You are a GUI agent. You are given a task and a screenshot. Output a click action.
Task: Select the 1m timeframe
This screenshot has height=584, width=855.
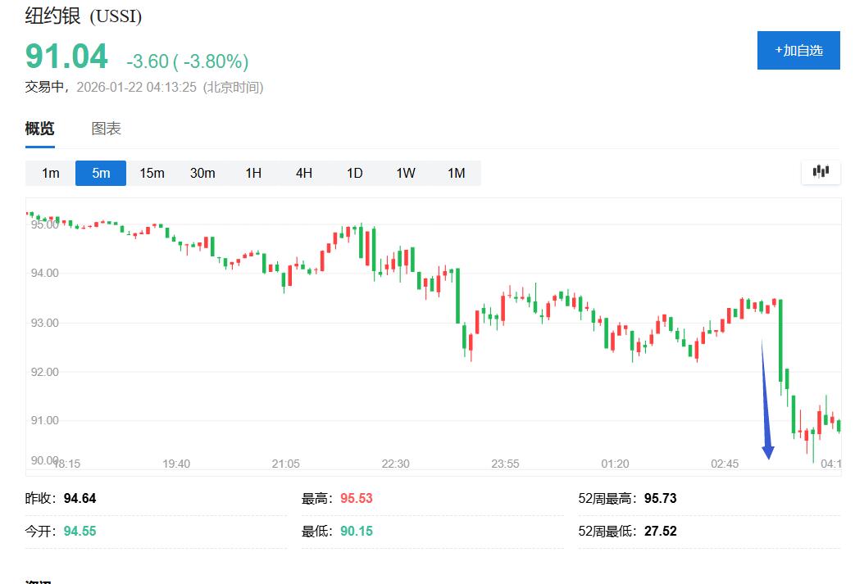click(49, 173)
